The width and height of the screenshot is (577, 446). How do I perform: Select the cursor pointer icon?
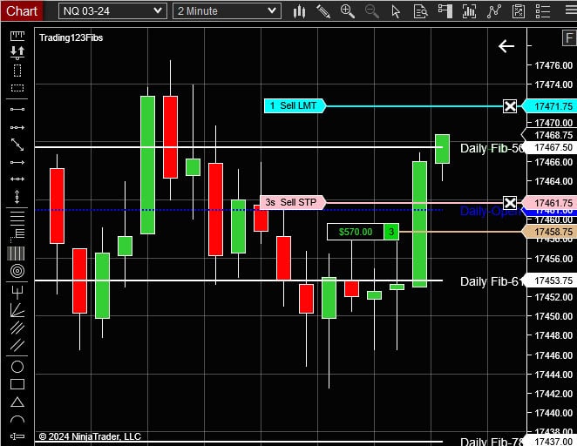point(396,11)
